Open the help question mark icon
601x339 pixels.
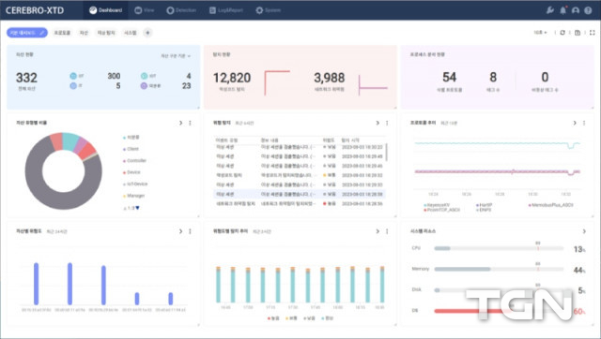588,10
